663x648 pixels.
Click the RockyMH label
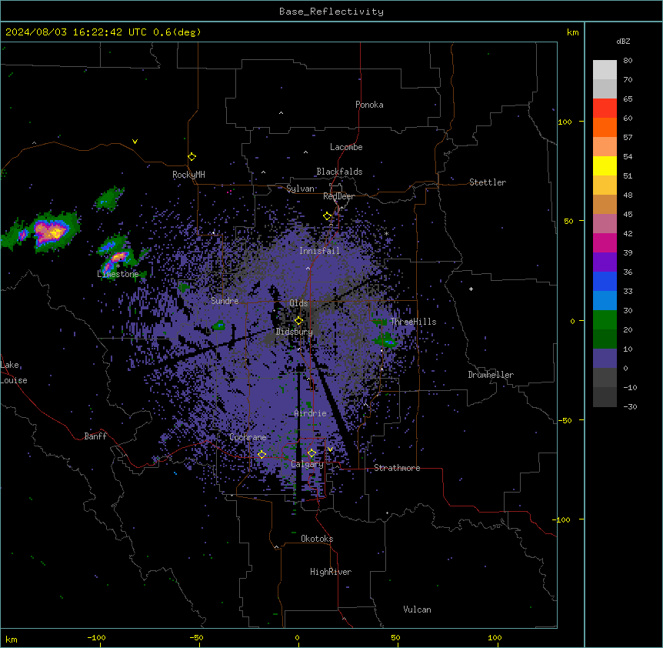pos(188,175)
